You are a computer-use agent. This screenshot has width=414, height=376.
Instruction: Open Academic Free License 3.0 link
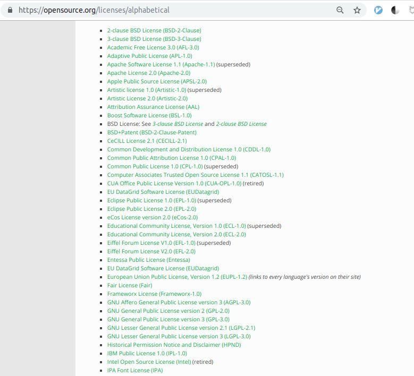[x=153, y=47]
